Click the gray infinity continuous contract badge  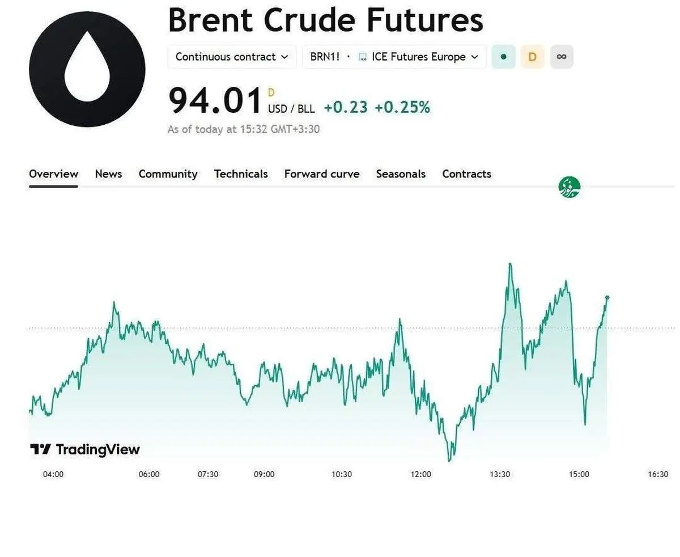pos(562,57)
